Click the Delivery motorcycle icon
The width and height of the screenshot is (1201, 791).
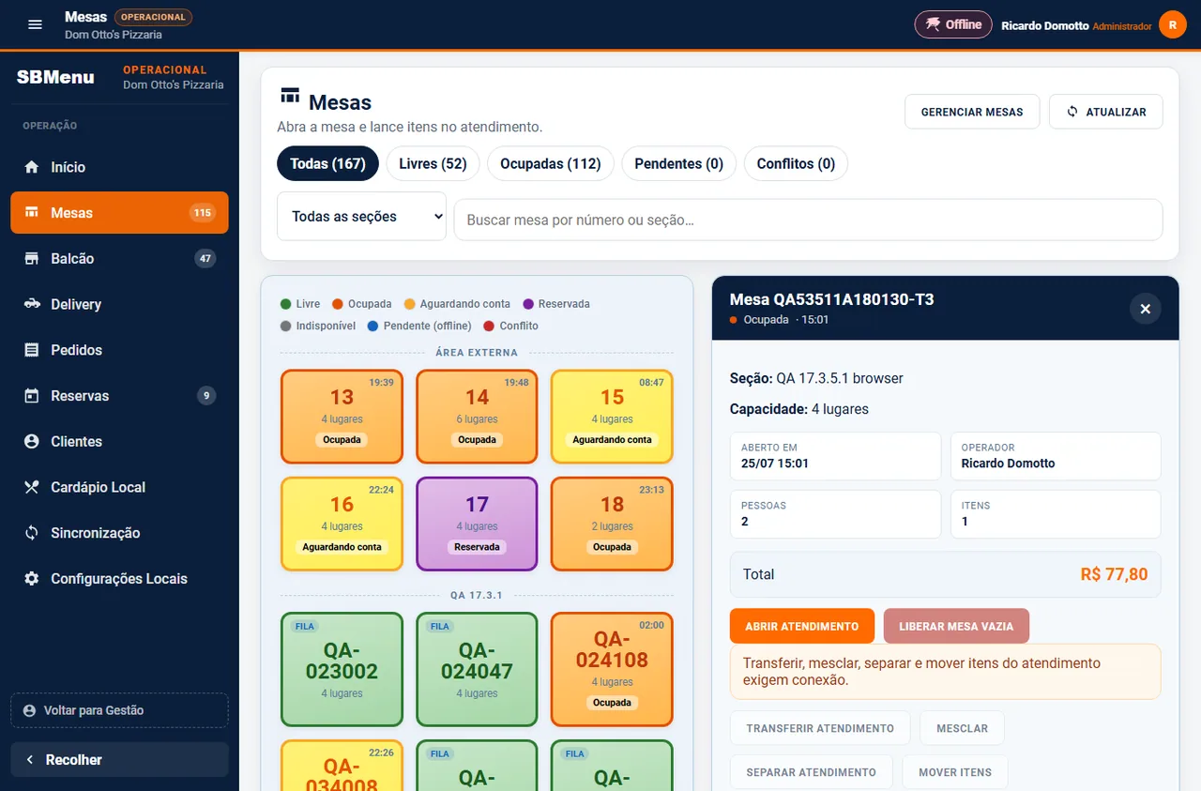coord(32,304)
